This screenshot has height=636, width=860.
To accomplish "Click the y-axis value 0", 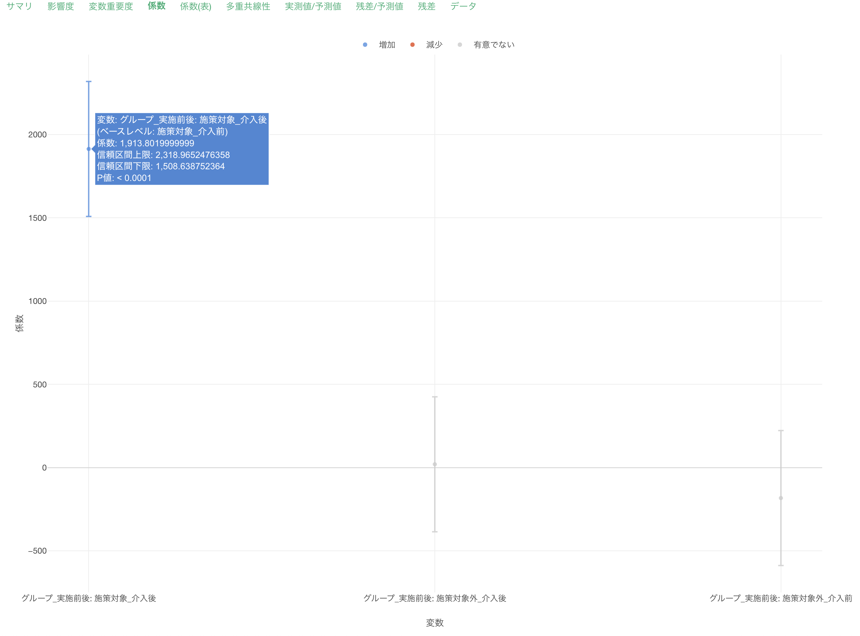I will [44, 468].
